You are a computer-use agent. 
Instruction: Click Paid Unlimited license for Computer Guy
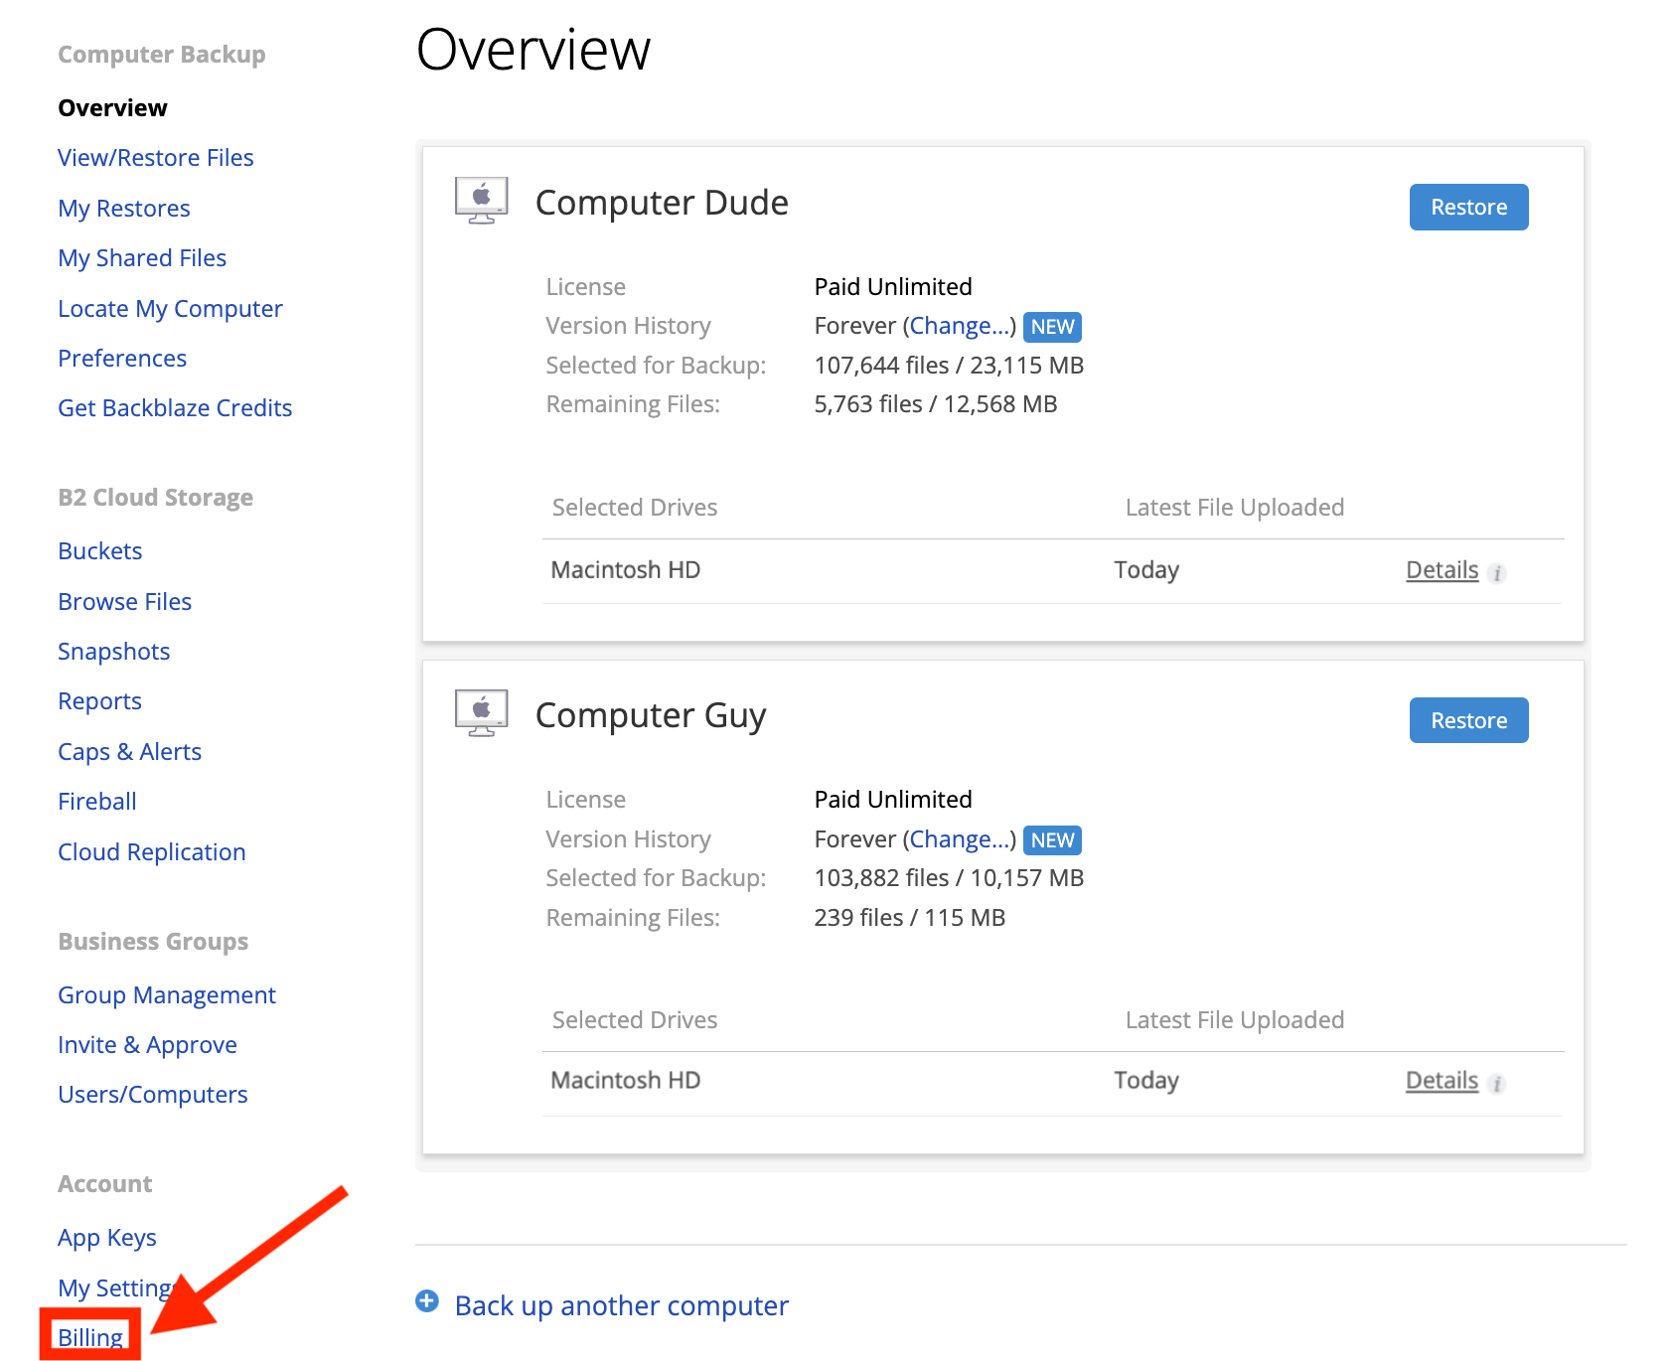tap(893, 800)
